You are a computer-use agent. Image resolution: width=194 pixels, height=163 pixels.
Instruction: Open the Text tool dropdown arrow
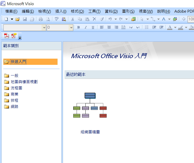point(169,19)
